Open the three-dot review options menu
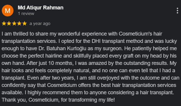Screen dimensions: 181x106 coord(177,11)
